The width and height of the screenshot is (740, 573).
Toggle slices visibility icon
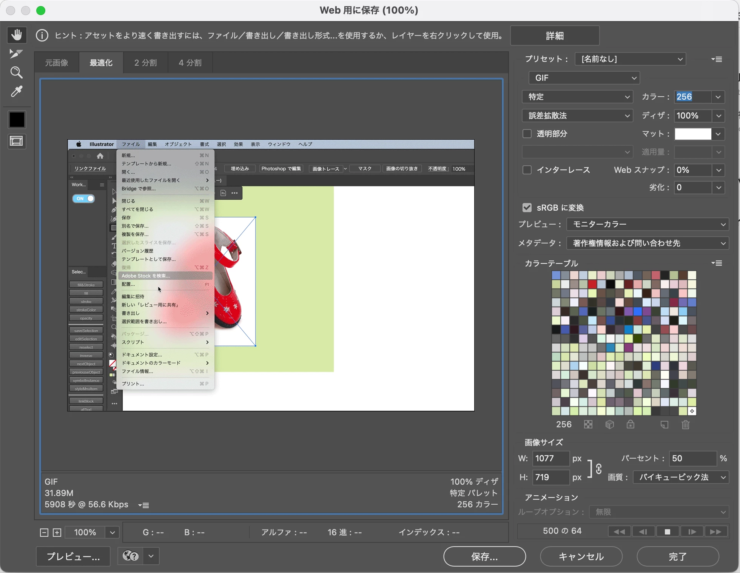(x=17, y=142)
